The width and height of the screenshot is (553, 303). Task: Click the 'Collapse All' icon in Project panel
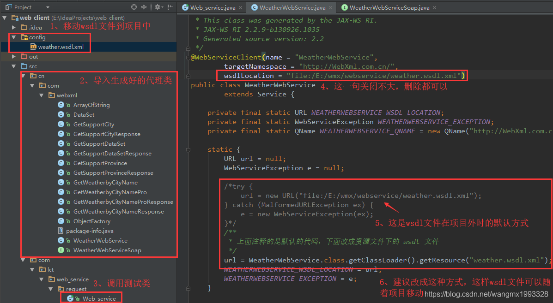(144, 7)
